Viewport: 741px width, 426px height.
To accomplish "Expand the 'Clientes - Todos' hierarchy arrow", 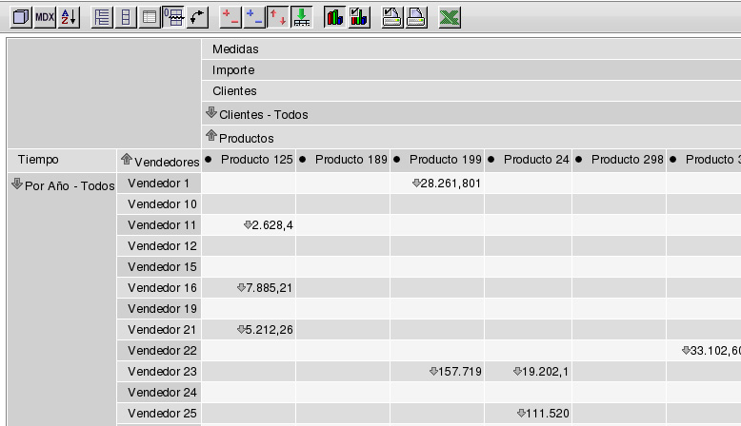I will point(211,113).
